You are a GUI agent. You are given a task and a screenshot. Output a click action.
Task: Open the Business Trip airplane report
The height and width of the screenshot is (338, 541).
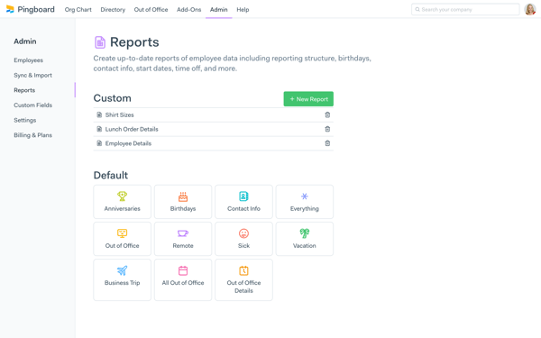[x=122, y=279]
